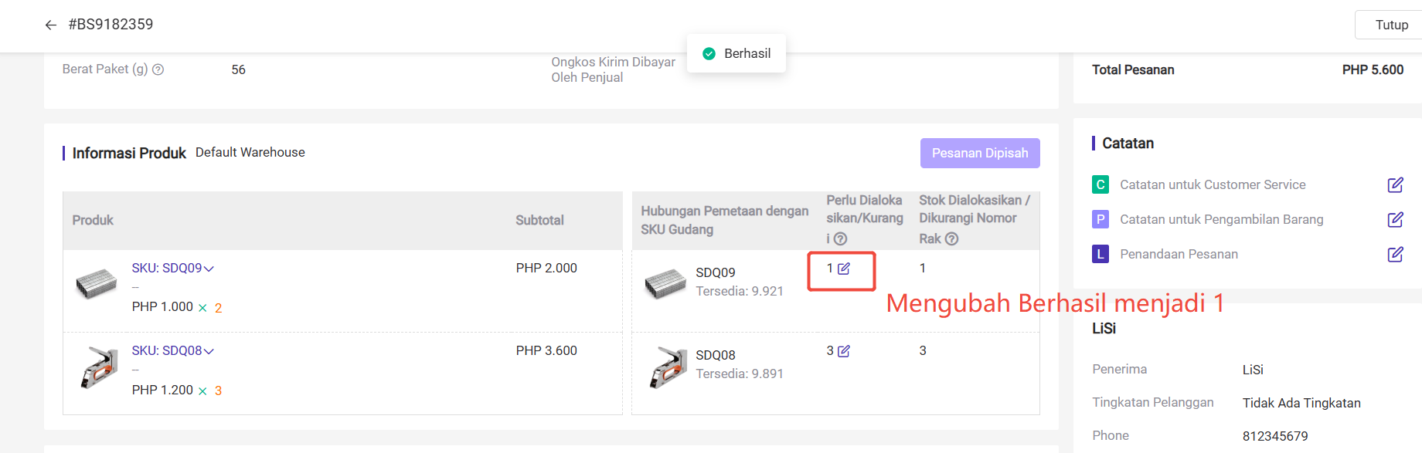This screenshot has height=453, width=1422.
Task: Click the Default Warehouse label
Action: pyautogui.click(x=250, y=153)
